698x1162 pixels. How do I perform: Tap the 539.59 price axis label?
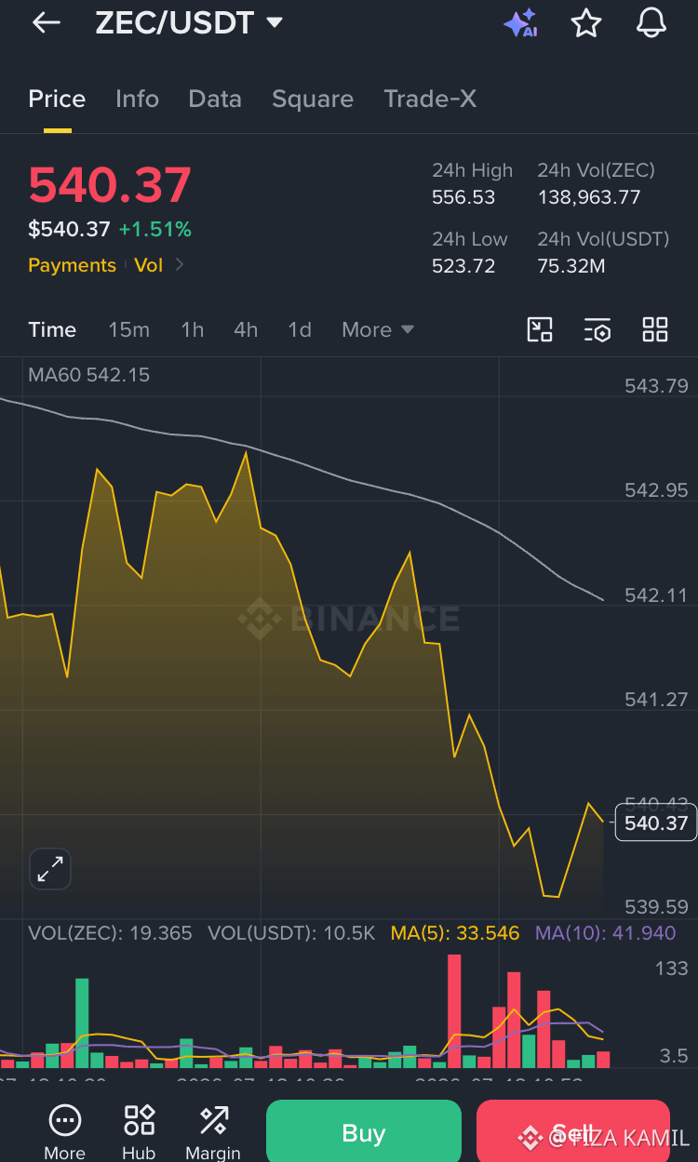[656, 906]
